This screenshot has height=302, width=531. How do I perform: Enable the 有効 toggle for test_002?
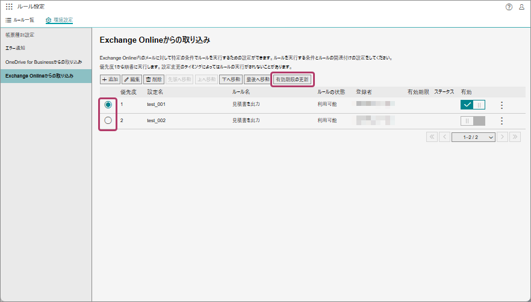[473, 121]
